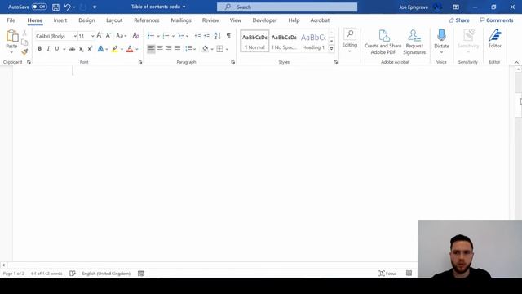Open the Change Case menu
Image resolution: width=522 pixels, height=294 pixels.
[x=122, y=36]
